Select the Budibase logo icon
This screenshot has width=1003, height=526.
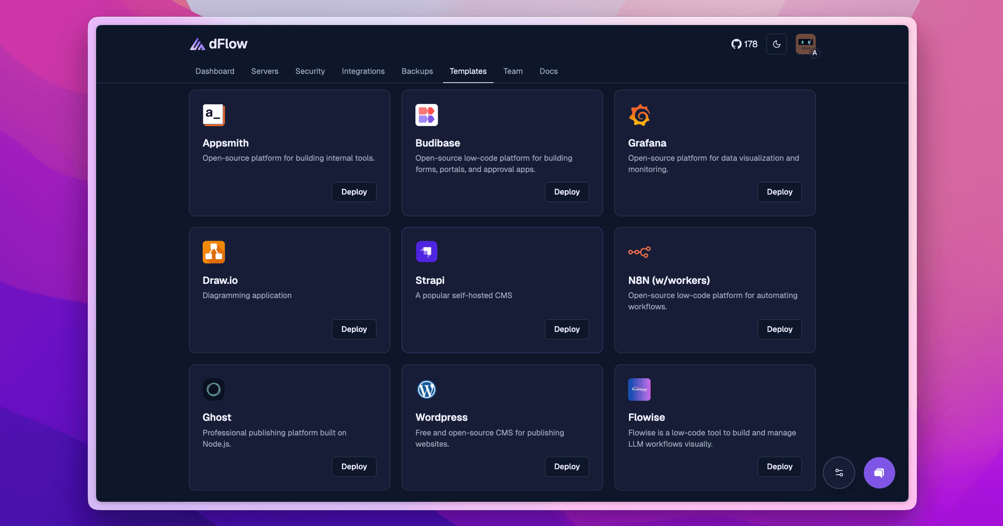pos(427,115)
